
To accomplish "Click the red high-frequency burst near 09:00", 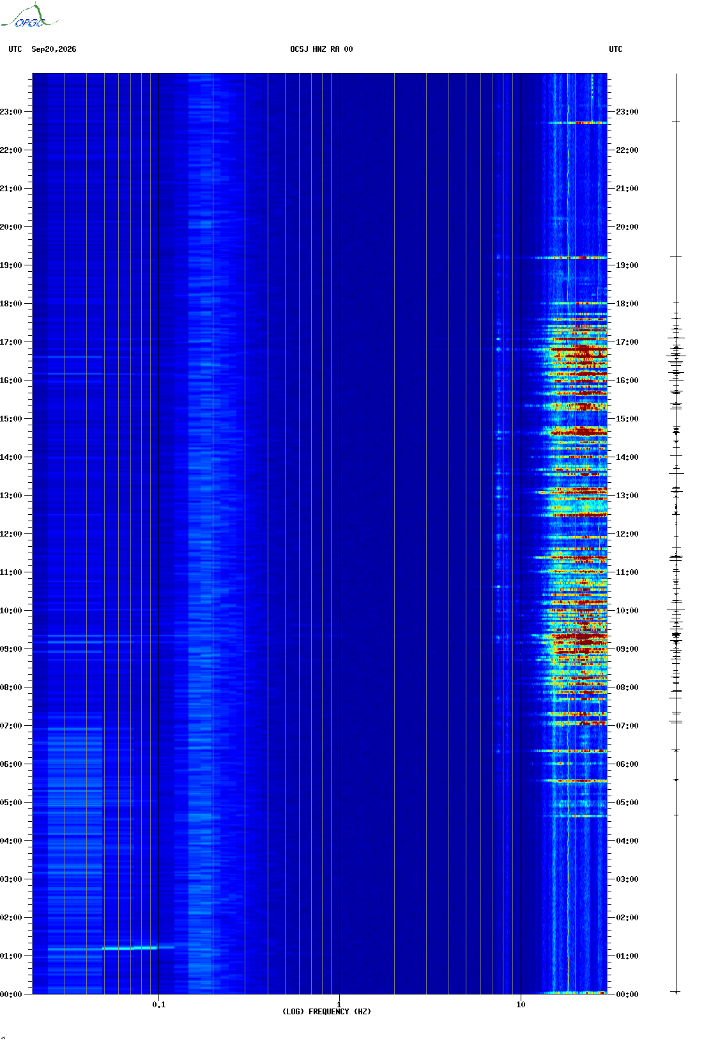I will 578,637.
